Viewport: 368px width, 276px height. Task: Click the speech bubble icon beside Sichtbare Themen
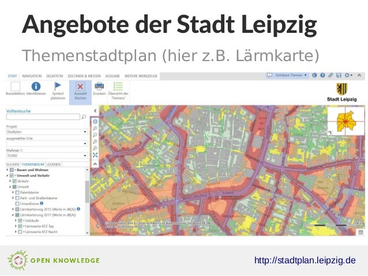(x=270, y=75)
